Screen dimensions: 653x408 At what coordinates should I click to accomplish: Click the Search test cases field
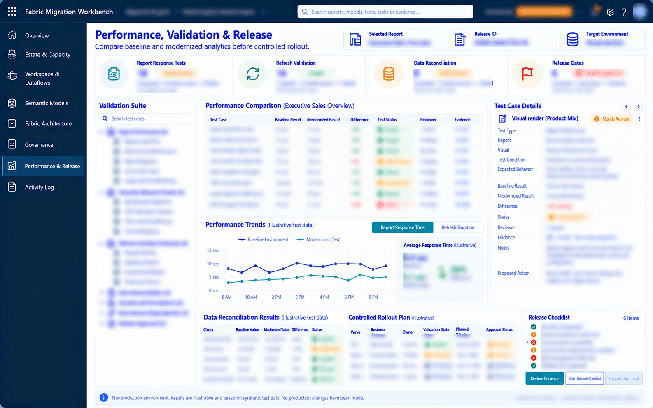tap(145, 118)
